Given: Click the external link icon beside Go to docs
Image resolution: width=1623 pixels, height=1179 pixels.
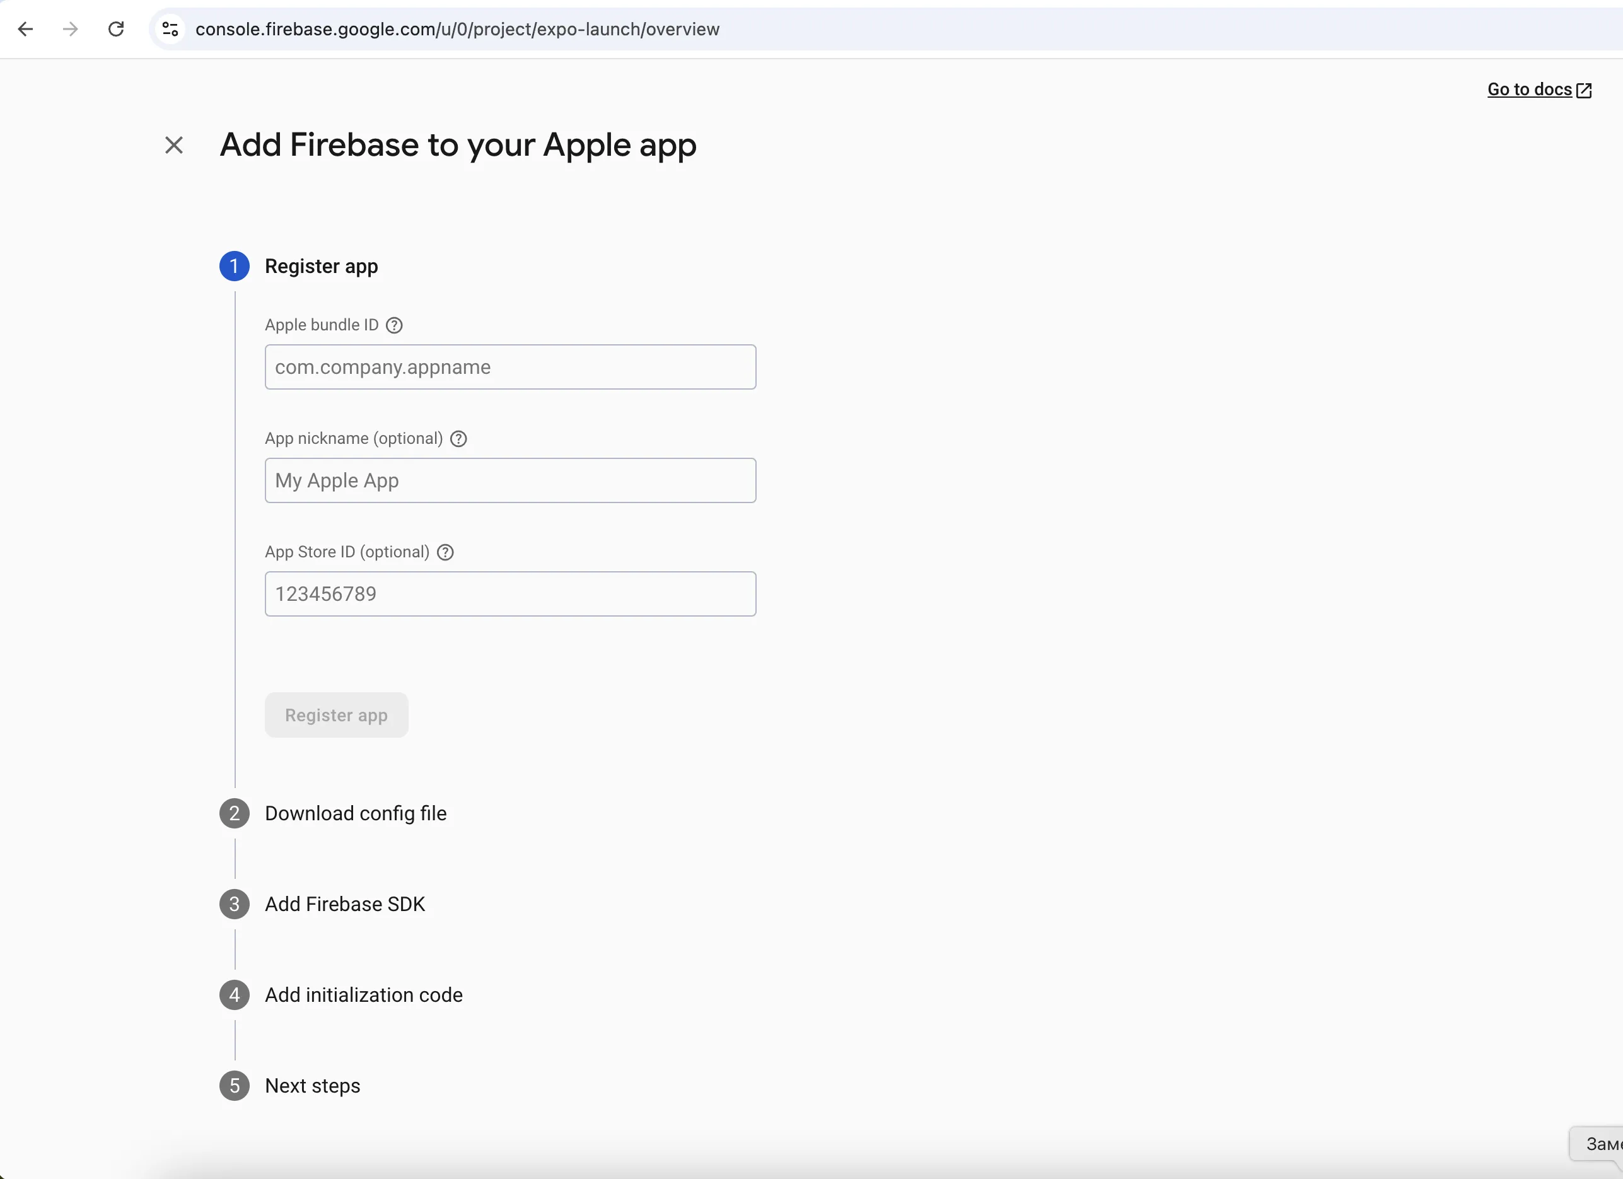Looking at the screenshot, I should (1584, 90).
